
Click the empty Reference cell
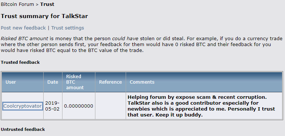[x=110, y=106]
